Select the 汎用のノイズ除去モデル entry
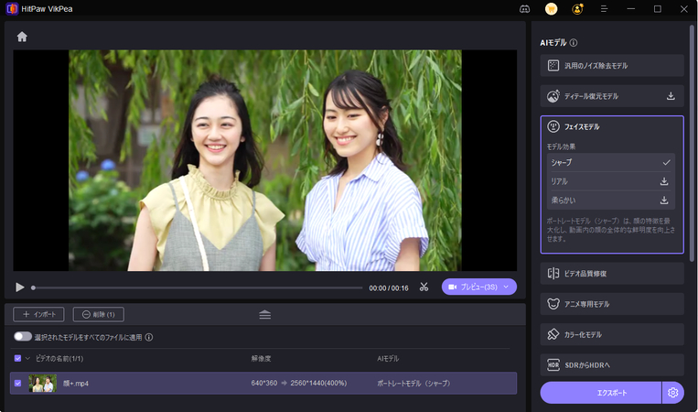698x412 pixels. click(612, 66)
